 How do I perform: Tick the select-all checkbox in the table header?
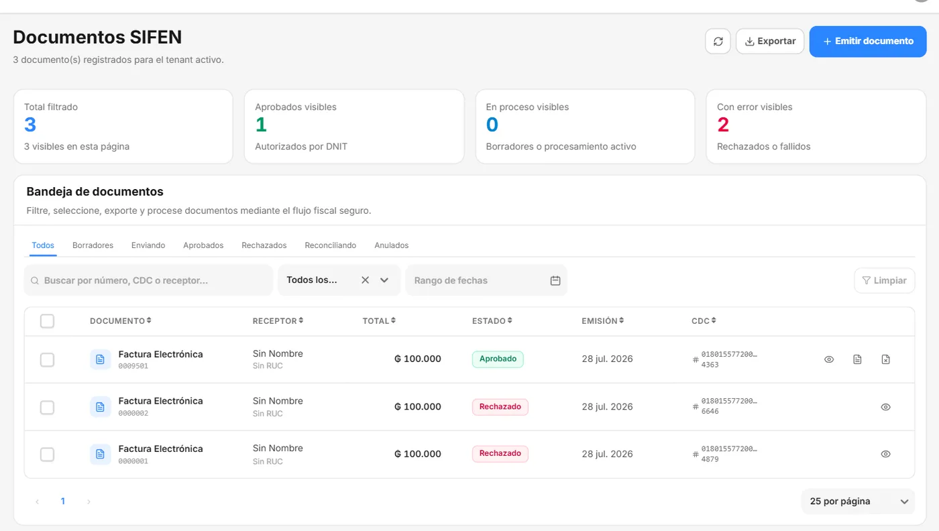click(47, 321)
